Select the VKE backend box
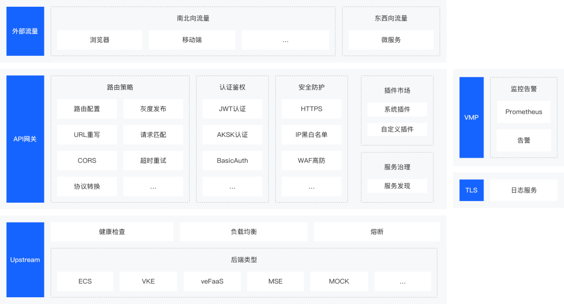This screenshot has width=564, height=304. click(148, 282)
